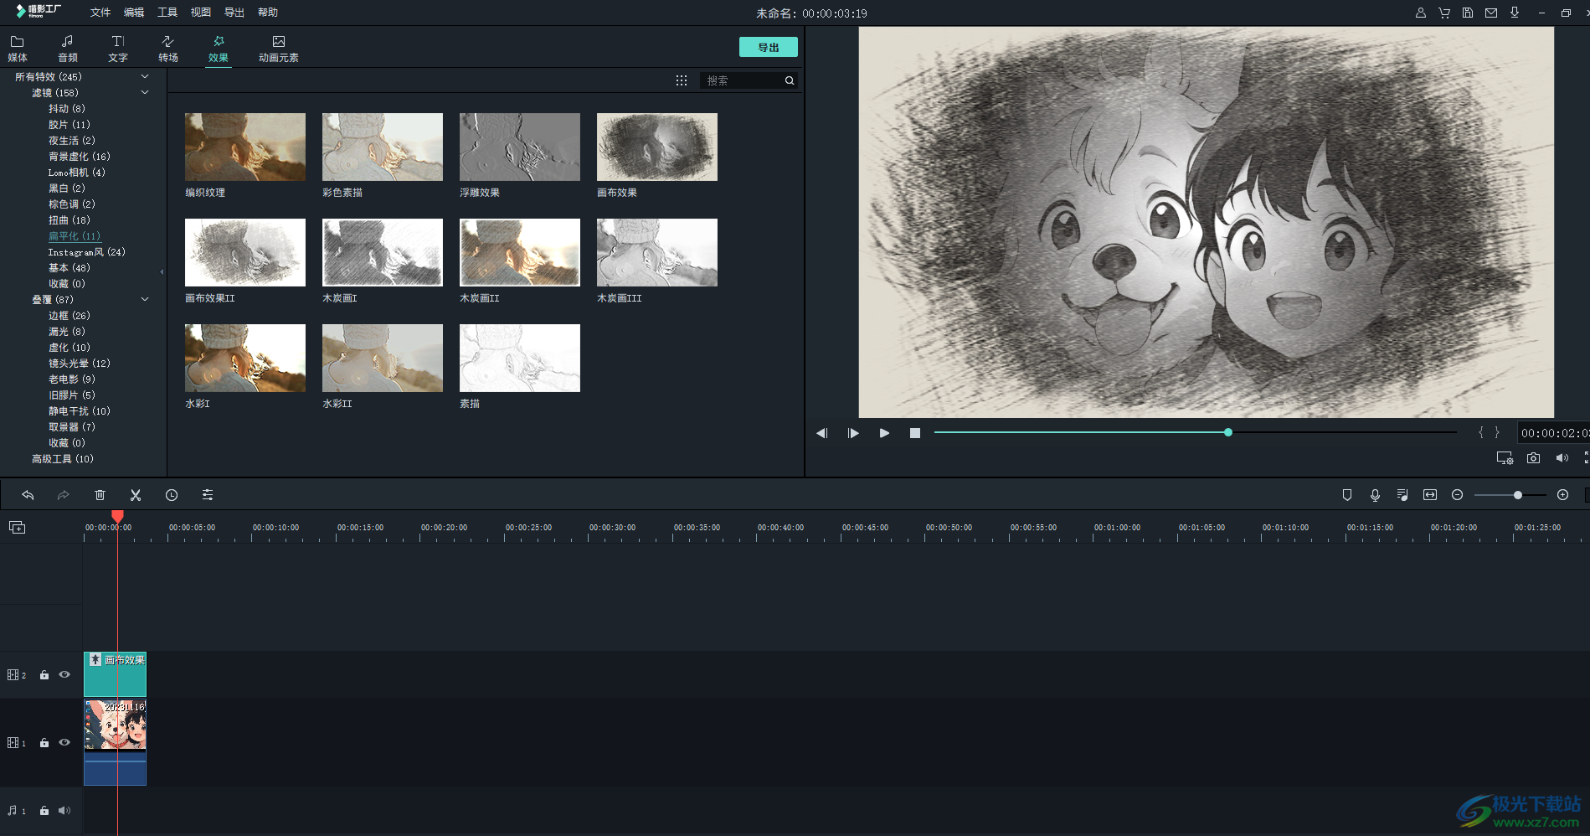Toggle lock on audio track 1

pos(44,811)
